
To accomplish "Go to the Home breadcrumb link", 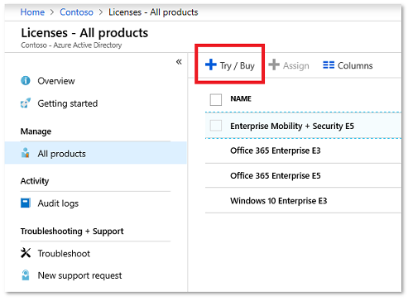I will (32, 12).
